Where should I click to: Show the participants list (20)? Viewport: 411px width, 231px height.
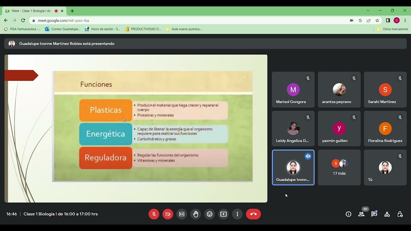[x=362, y=214]
